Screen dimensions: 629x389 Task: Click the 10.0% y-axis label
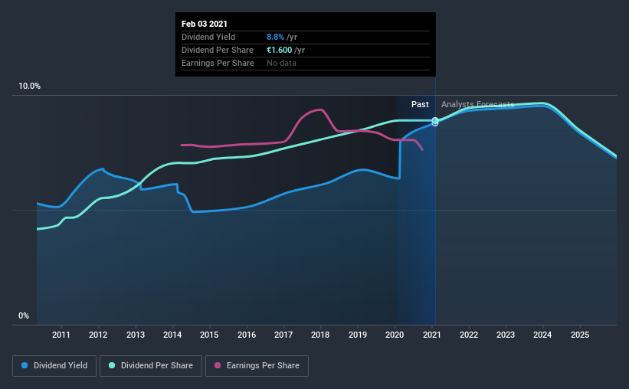tap(29, 87)
